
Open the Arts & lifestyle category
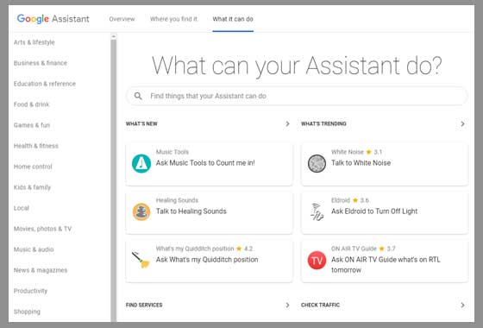34,42
